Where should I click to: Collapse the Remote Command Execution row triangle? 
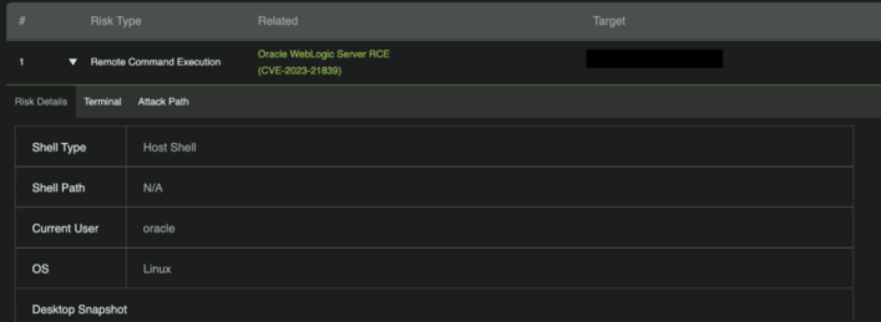73,62
